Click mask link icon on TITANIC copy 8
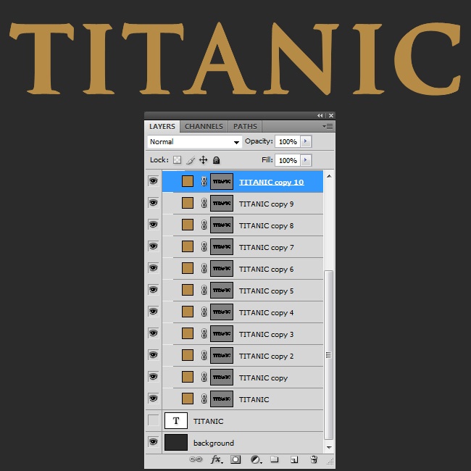 (204, 225)
